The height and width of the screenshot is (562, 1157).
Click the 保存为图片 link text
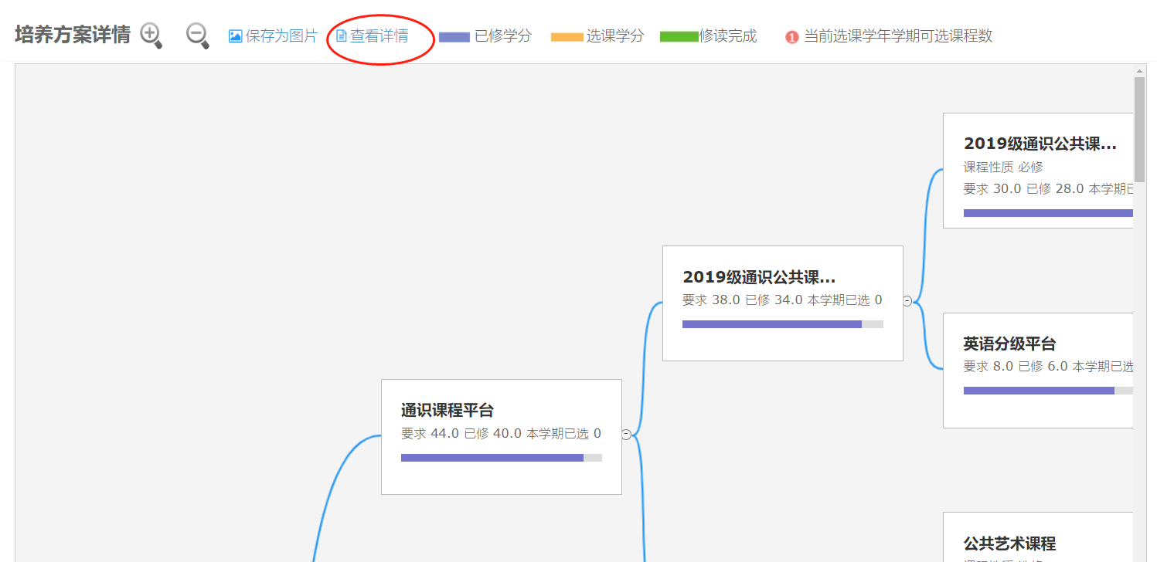[x=281, y=36]
